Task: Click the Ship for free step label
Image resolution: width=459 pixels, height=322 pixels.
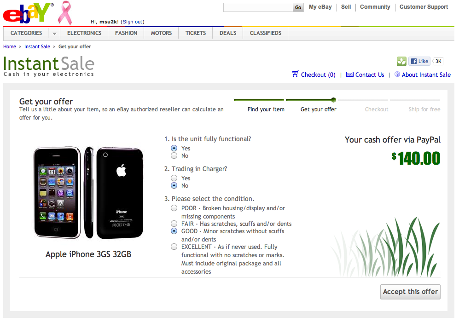Action: click(424, 109)
